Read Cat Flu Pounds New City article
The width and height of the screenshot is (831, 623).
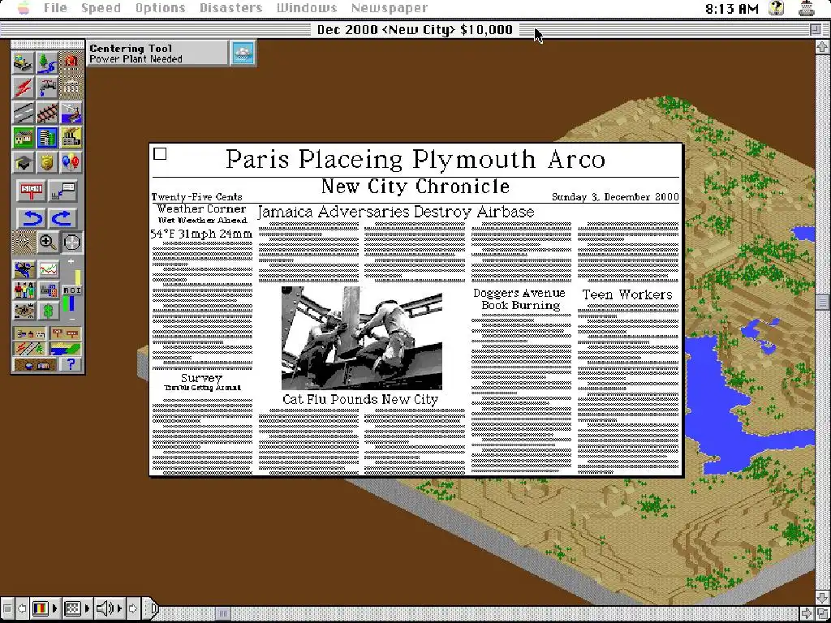click(360, 399)
